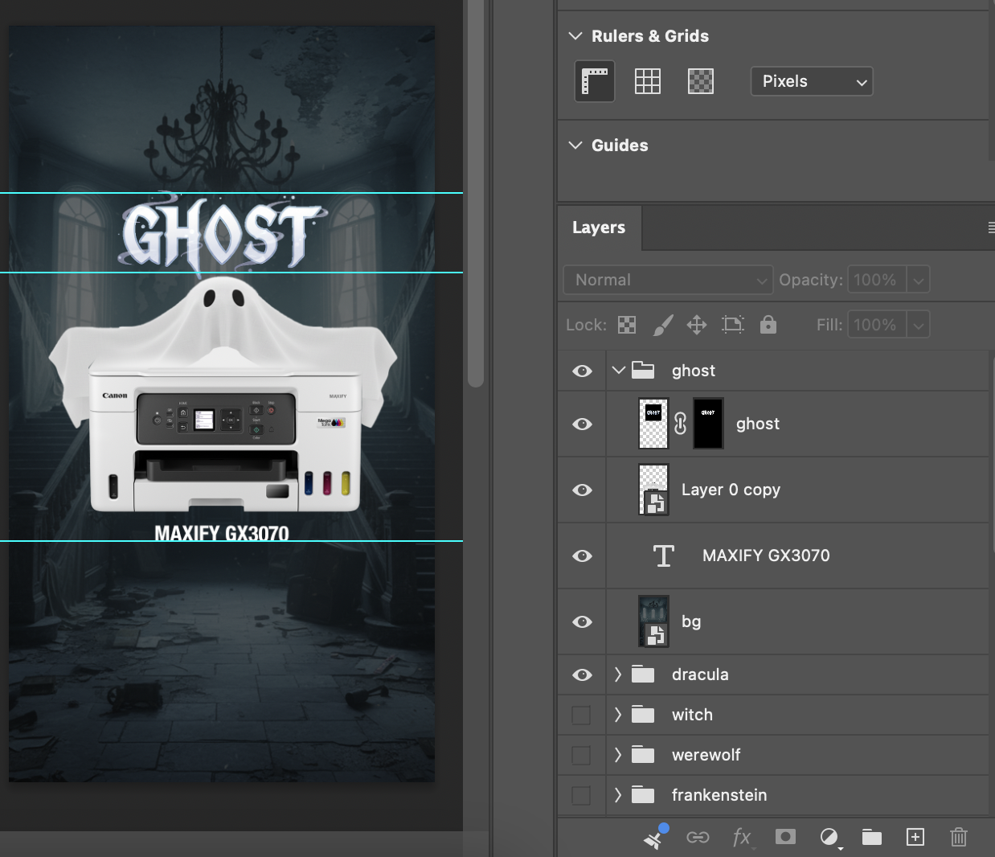Select the ghost layer thumbnail
The image size is (995, 857).
click(653, 424)
